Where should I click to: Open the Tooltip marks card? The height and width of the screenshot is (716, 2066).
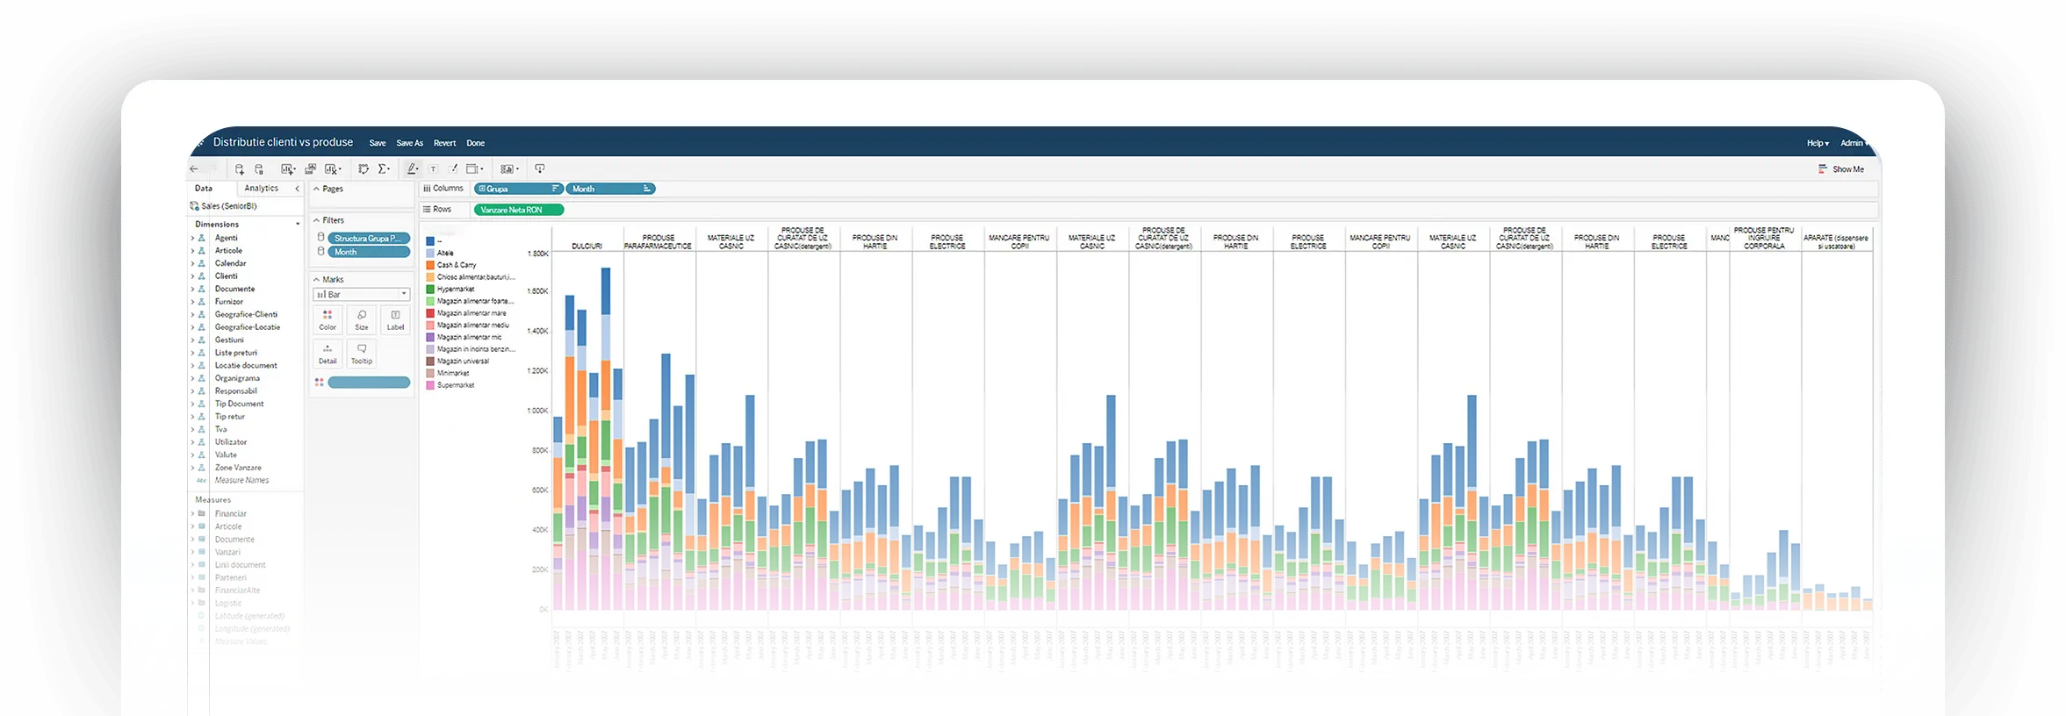point(362,354)
